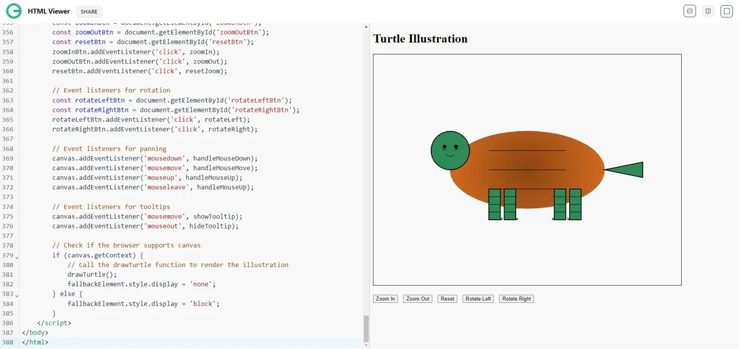Click the '</html>' closing tag on line 388
This screenshot has width=739, height=349.
(x=35, y=342)
